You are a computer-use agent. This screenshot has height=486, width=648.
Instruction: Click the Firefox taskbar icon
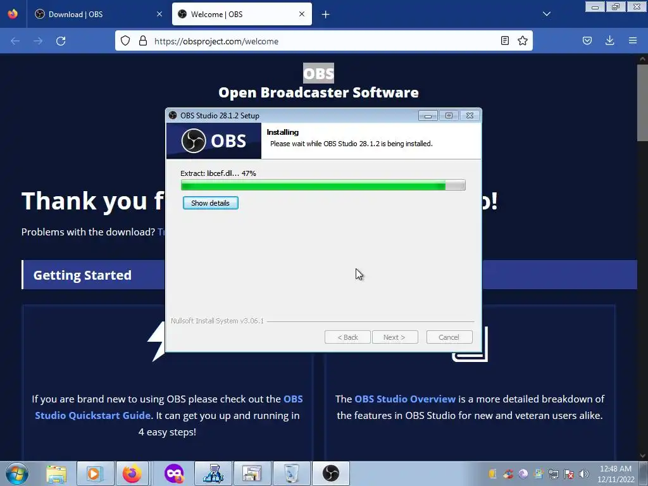(x=132, y=473)
